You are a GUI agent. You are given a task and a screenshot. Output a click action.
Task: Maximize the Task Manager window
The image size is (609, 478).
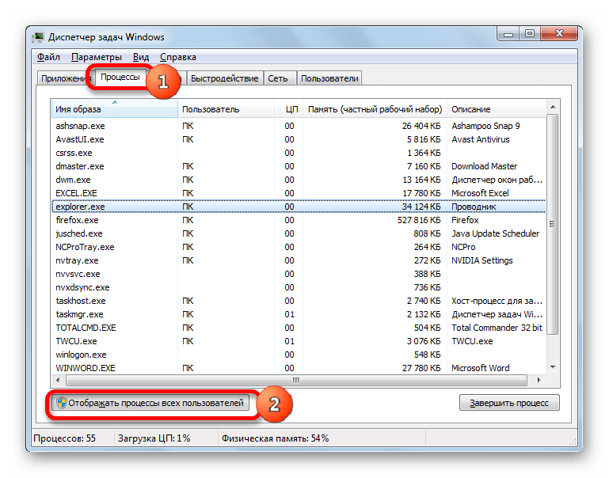529,34
